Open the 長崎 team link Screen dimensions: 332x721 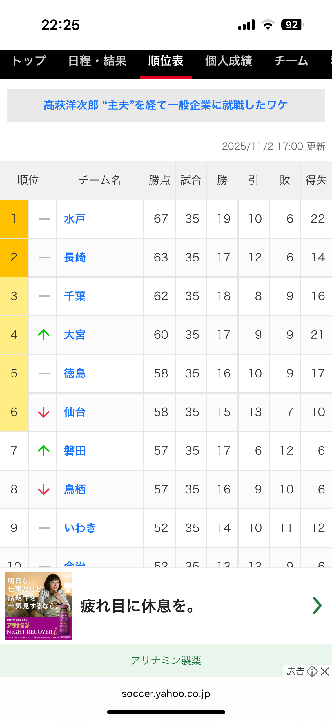[75, 258]
